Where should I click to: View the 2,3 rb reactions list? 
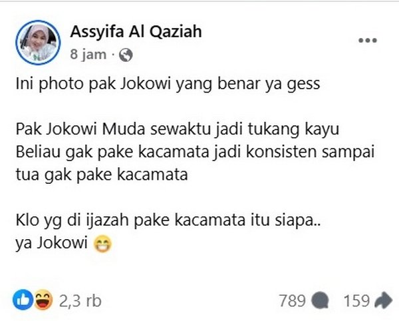pos(80,301)
